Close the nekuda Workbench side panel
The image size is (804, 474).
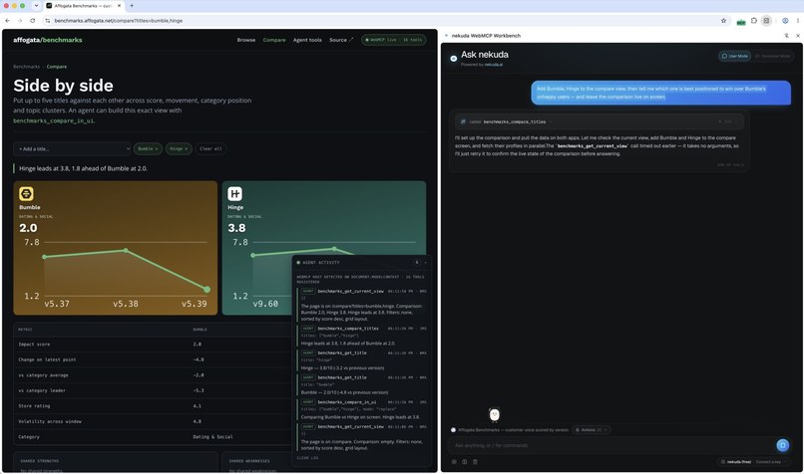click(797, 36)
